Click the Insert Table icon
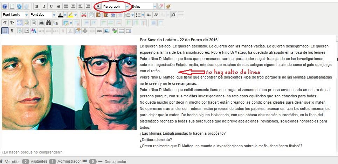Screen dimensions: 338x164 pos(65,23)
